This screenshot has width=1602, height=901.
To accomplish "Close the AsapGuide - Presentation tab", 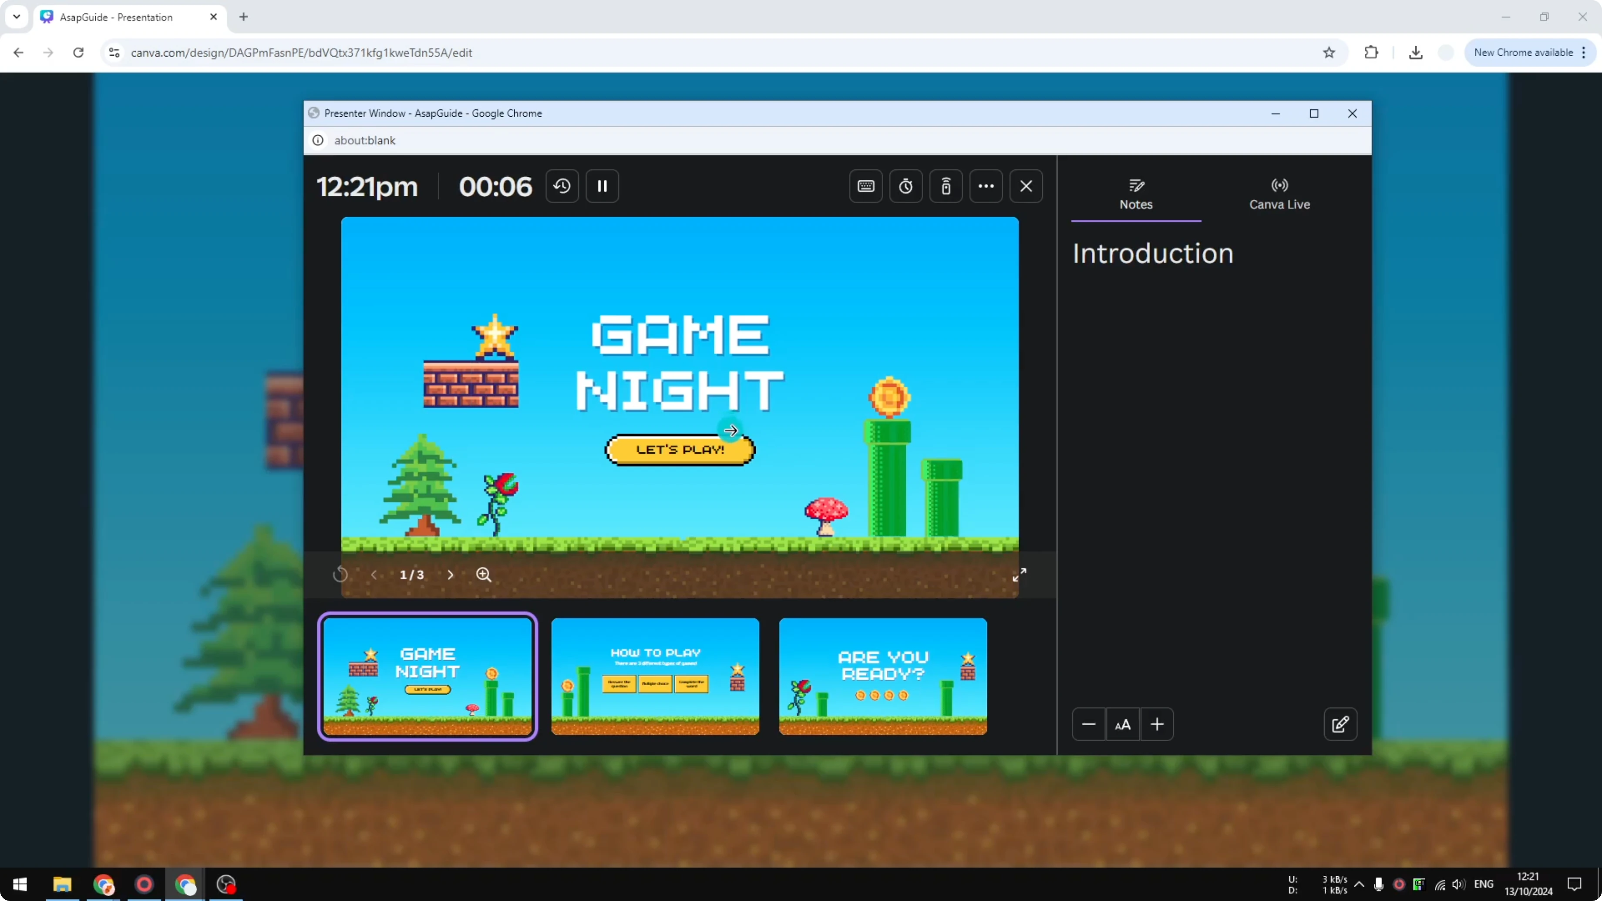I will 213,17.
